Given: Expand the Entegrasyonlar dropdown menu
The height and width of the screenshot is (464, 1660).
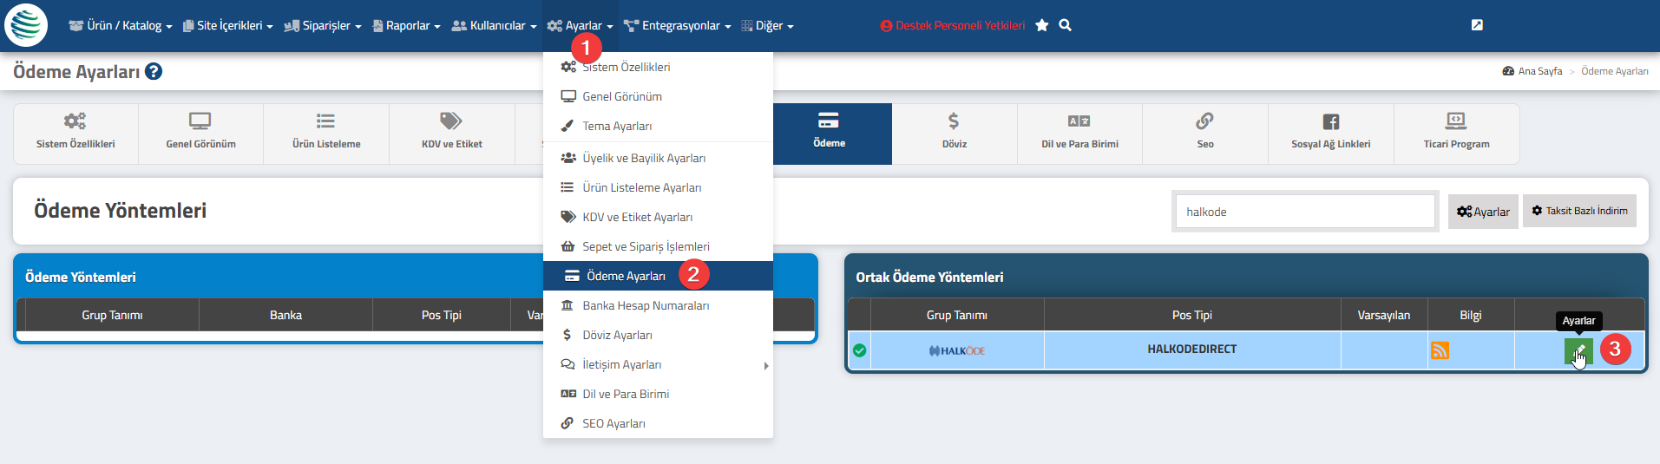Looking at the screenshot, I should (677, 26).
